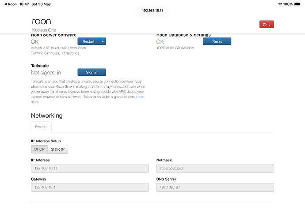This screenshot has width=305, height=211.
Task: Click the Roon Server Software OK status
Action: 34,42
